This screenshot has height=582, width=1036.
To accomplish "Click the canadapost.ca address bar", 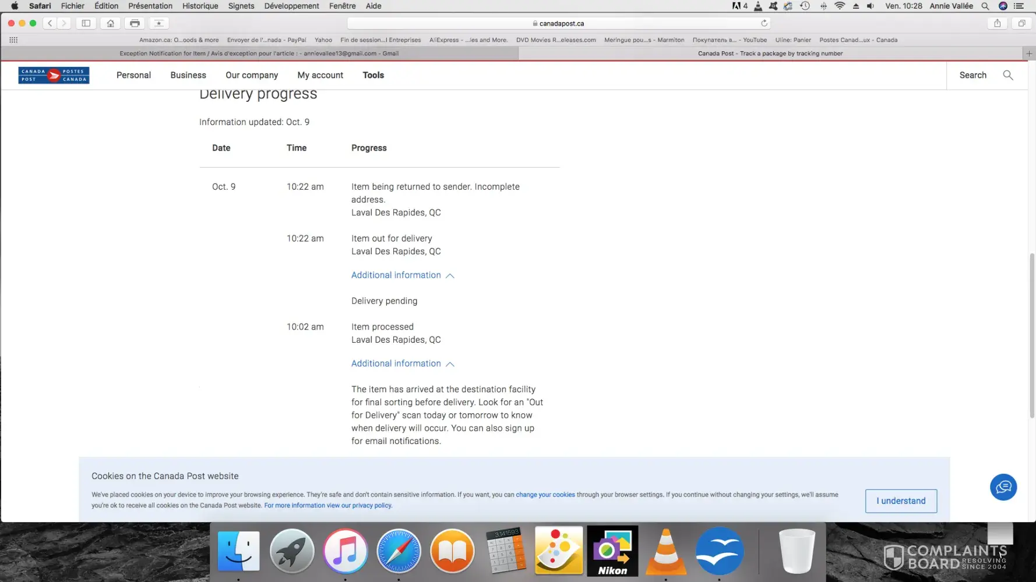I will [558, 23].
